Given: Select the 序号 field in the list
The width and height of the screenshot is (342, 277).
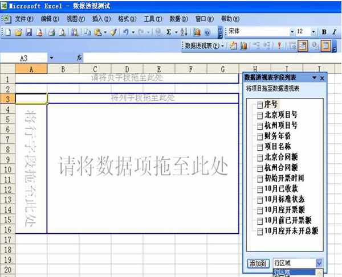Looking at the screenshot, I should pos(271,104).
